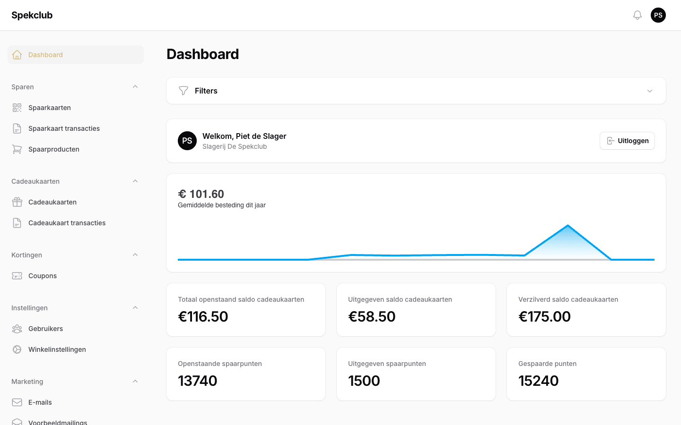681x425 pixels.
Task: Click the Spaarkaarten QR code icon
Action: (17, 108)
